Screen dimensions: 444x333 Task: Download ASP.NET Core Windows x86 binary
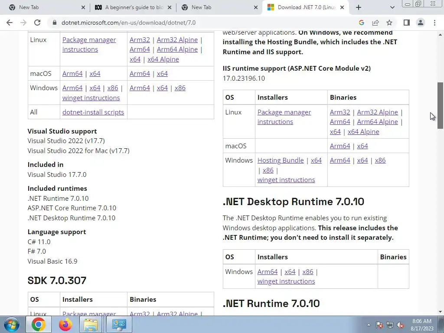pos(380,160)
